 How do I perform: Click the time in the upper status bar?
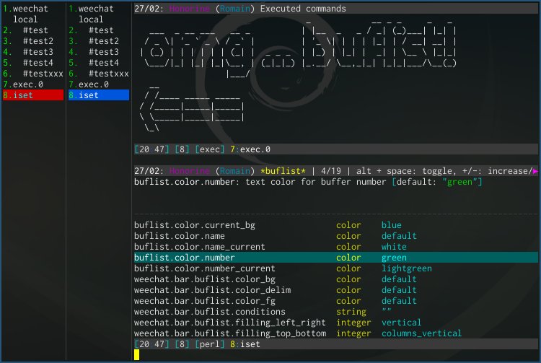click(151, 149)
